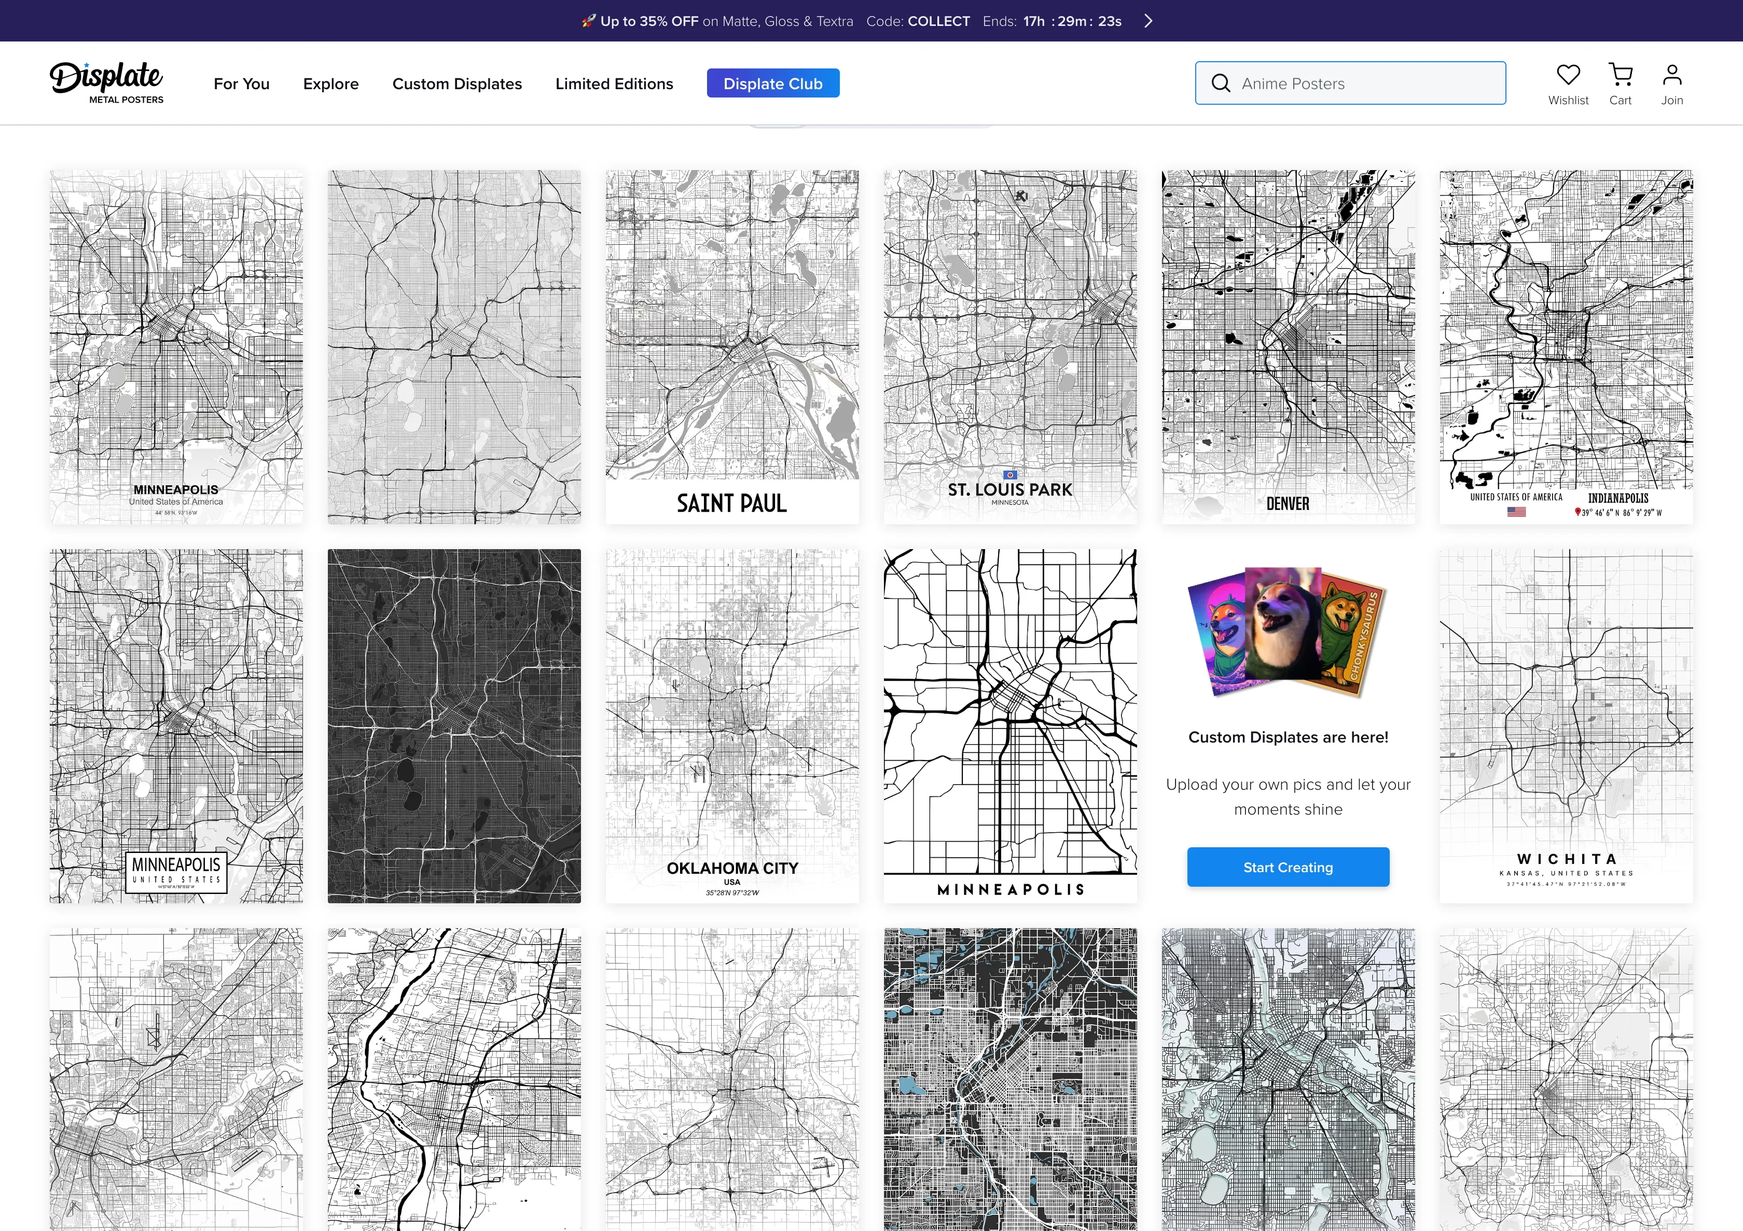1743x1231 pixels.
Task: Click the Displate Club button
Action: pyautogui.click(x=773, y=83)
